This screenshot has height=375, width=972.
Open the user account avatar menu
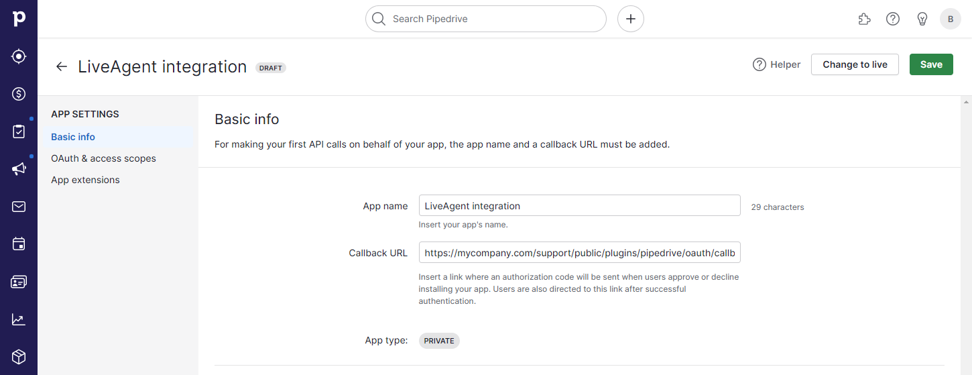950,19
